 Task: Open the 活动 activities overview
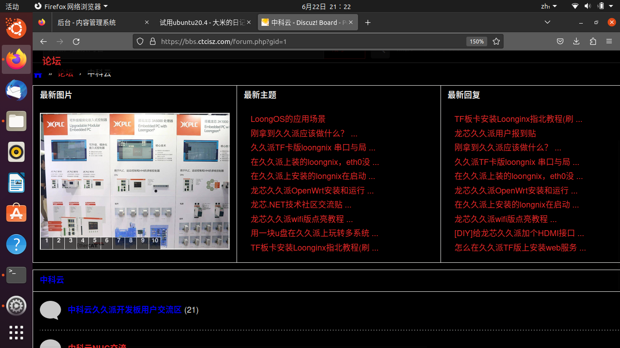click(x=12, y=6)
